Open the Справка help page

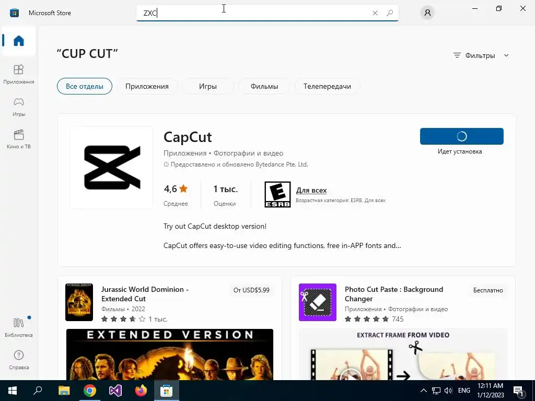(x=19, y=360)
